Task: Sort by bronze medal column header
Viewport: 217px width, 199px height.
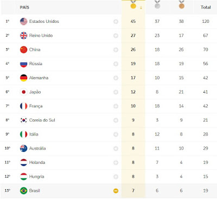Action: pyautogui.click(x=182, y=5)
